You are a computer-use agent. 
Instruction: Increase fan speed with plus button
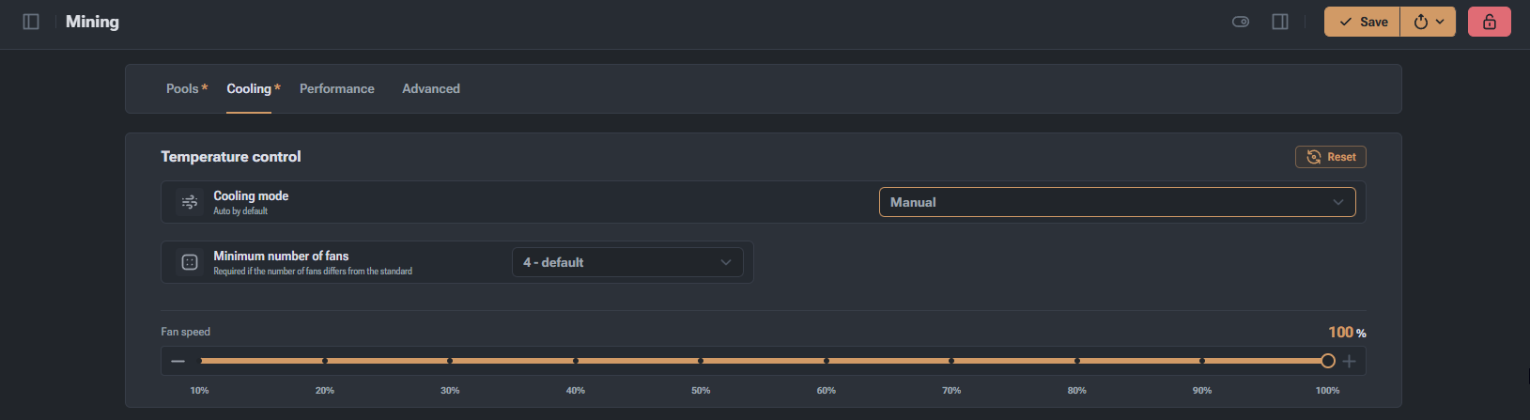(x=1350, y=361)
